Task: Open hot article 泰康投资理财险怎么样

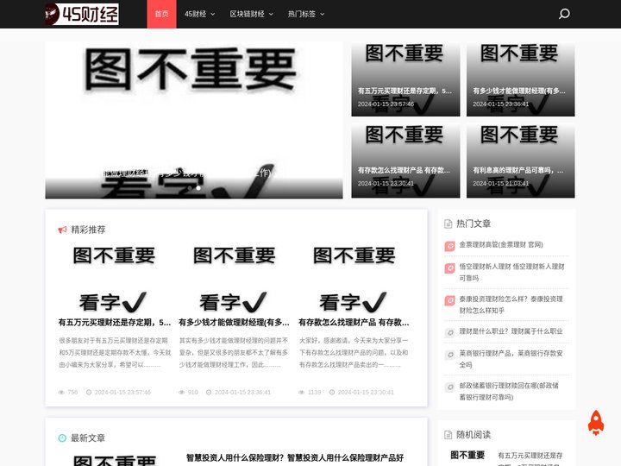Action: [511, 305]
